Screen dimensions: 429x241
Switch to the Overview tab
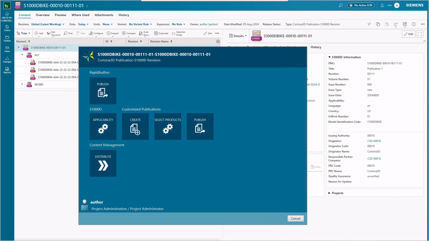point(43,15)
